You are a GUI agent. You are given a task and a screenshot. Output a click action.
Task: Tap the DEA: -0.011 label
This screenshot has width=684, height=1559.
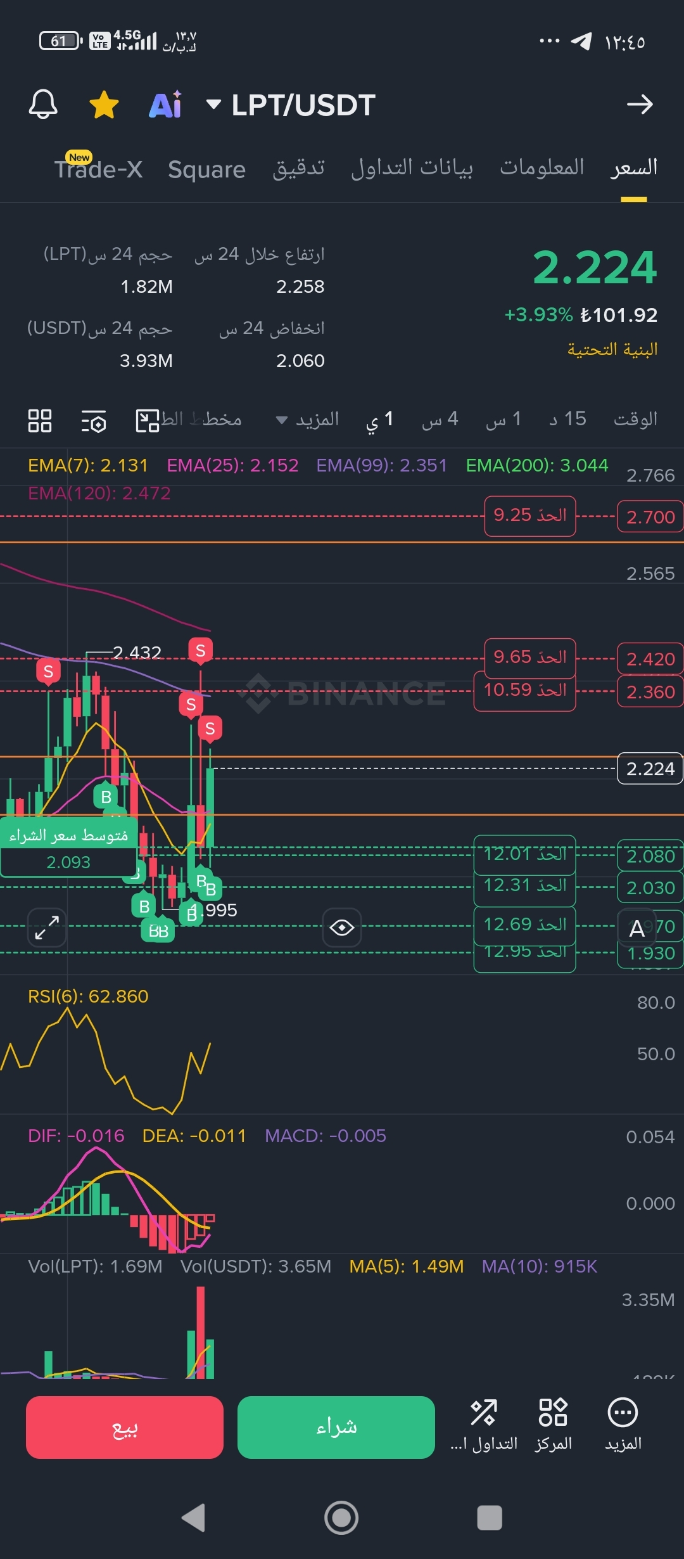[194, 1136]
